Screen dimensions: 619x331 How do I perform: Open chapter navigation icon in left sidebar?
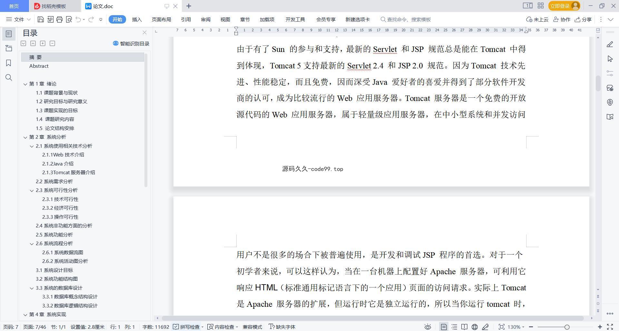9,48
